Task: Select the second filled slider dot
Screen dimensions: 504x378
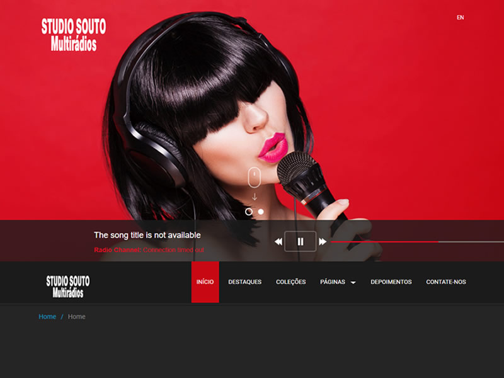Action: [261, 212]
